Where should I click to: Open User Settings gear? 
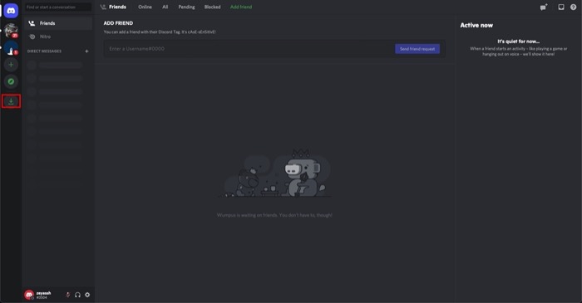pos(87,295)
